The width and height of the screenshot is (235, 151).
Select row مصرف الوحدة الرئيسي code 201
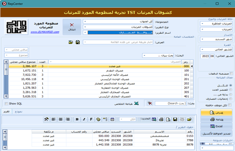pos(100,79)
